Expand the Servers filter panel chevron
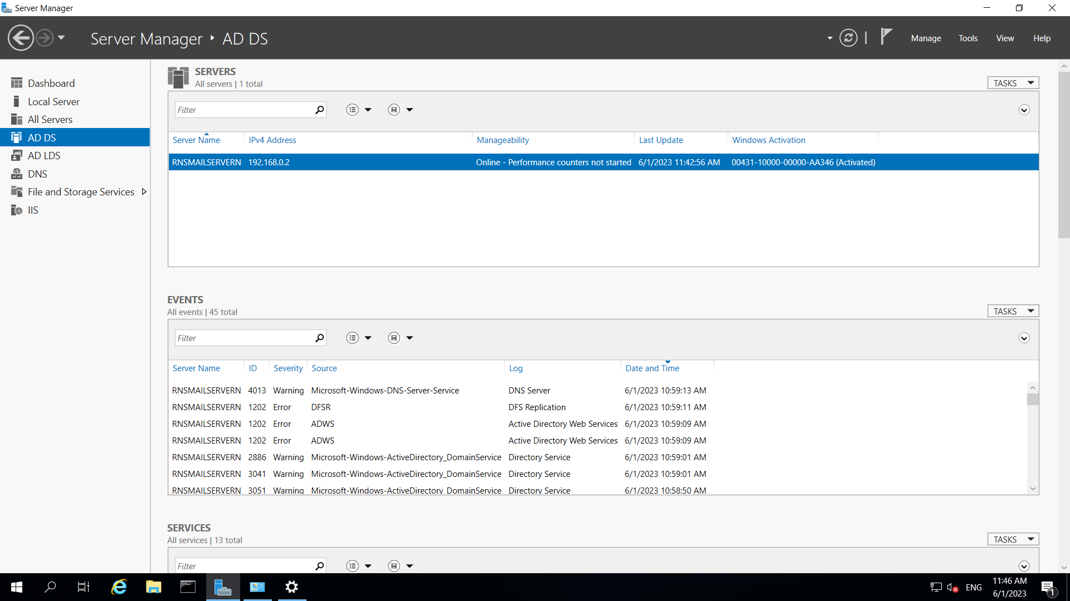This screenshot has width=1070, height=601. coord(1024,110)
